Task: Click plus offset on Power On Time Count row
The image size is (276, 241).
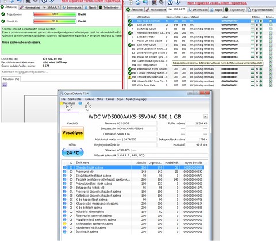Action: [261, 41]
